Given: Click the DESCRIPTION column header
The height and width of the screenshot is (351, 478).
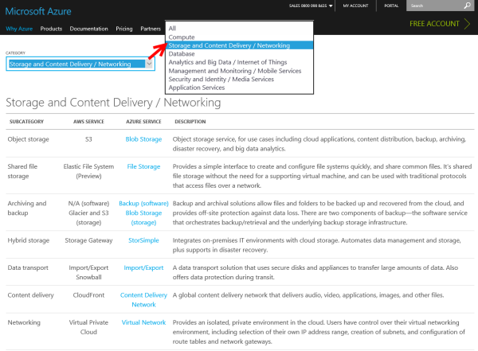Looking at the screenshot, I should tap(190, 121).
